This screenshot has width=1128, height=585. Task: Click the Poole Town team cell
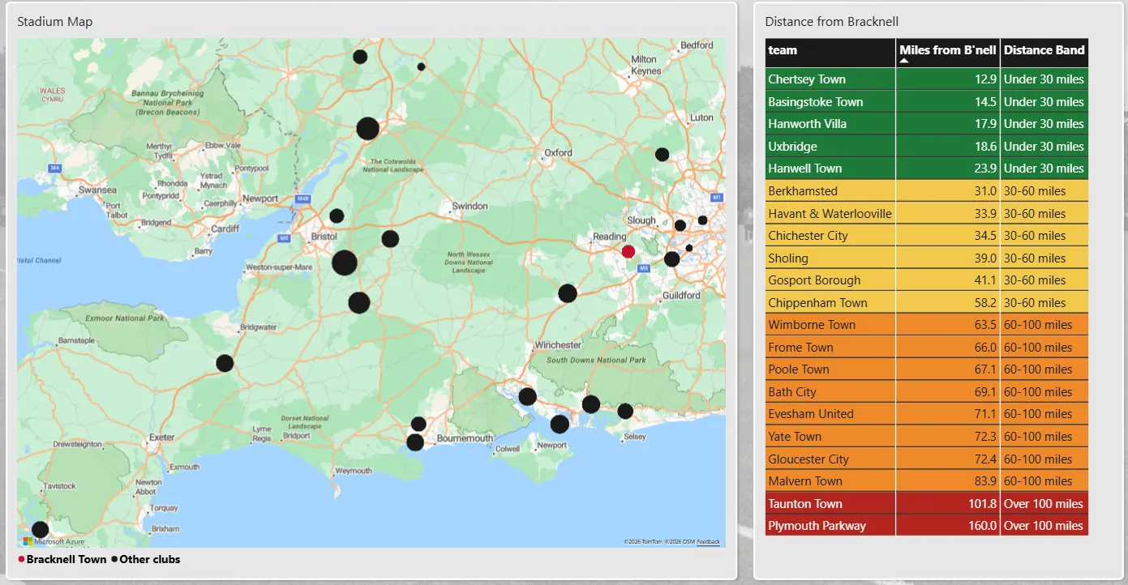click(830, 369)
